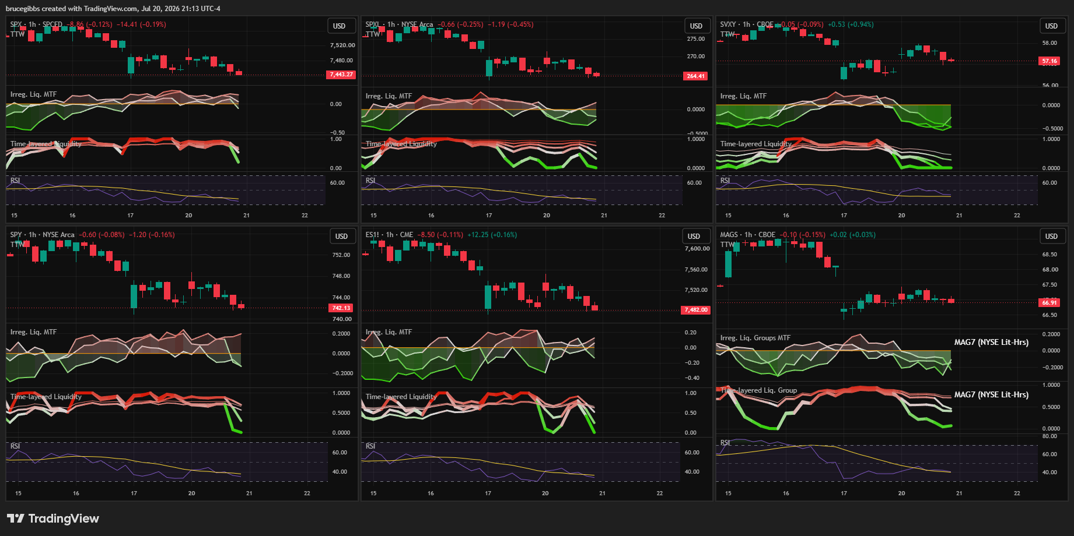
Task: Click the -0.60 (-0.08%) change value on SPY
Action: coord(102,235)
